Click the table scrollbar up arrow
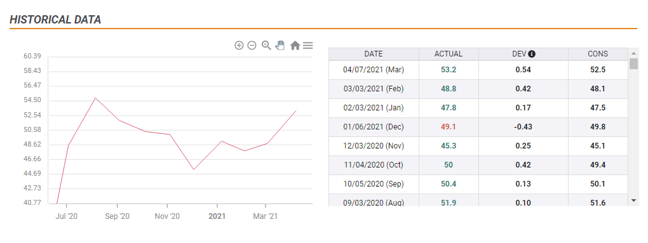 coord(633,54)
